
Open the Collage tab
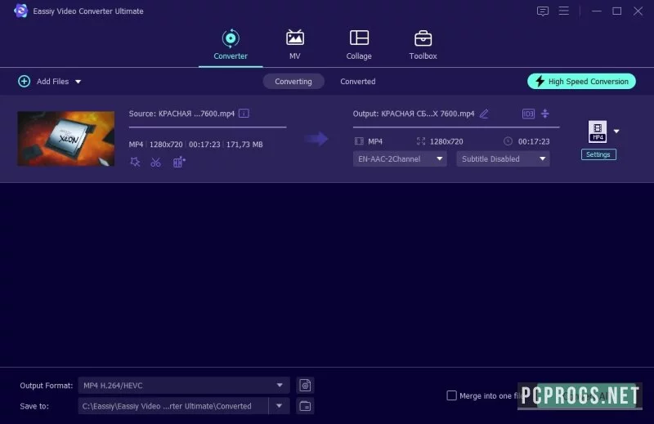click(x=359, y=45)
